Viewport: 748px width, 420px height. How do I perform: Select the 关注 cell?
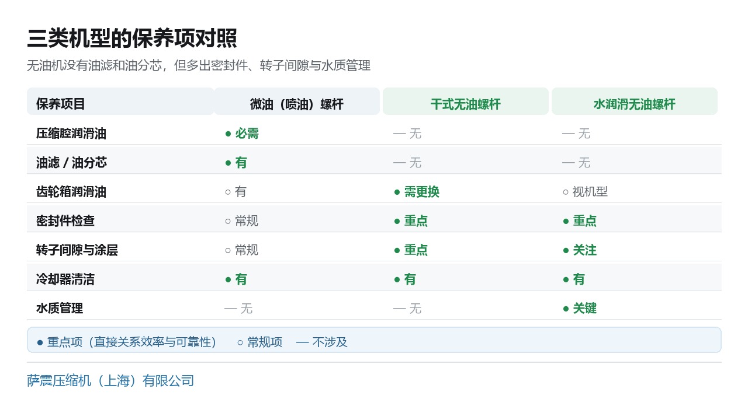[580, 250]
